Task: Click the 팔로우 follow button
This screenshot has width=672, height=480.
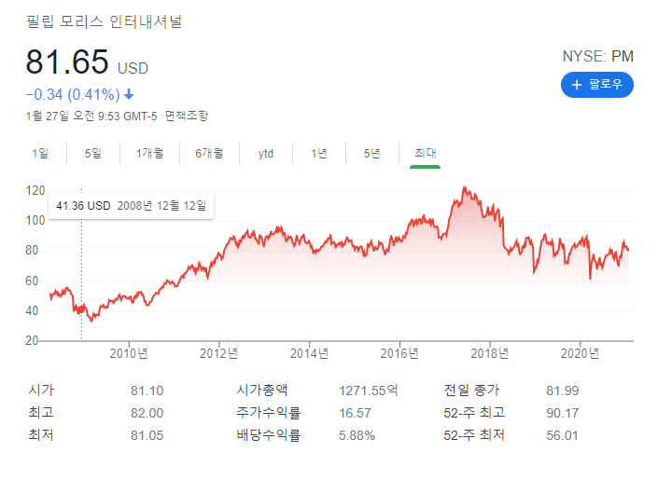Action: pyautogui.click(x=596, y=85)
